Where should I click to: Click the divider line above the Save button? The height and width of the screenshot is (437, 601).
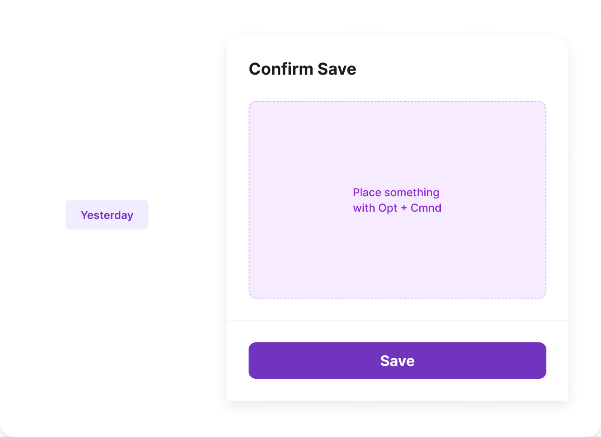[x=397, y=320]
